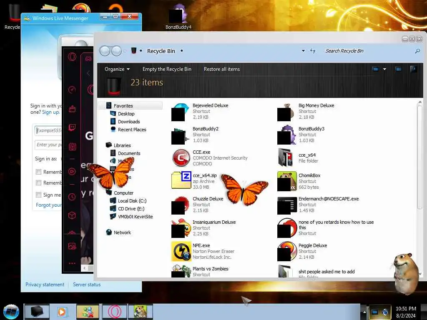The height and width of the screenshot is (320, 427).
Task: Open extensions cube icon in Opera sidebar
Action: (72, 215)
